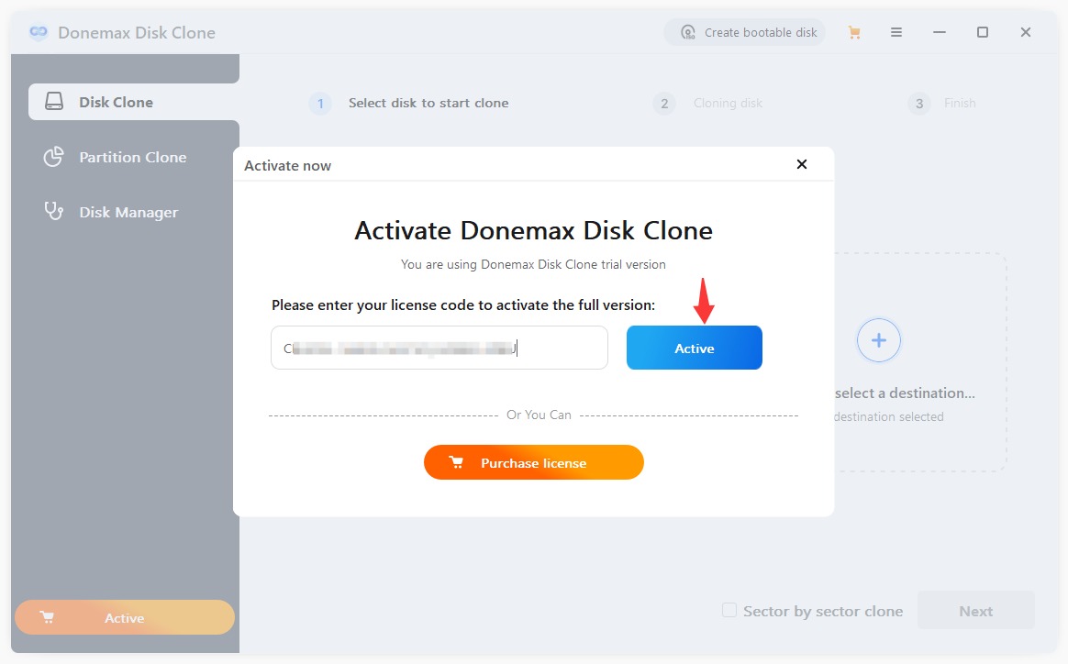The width and height of the screenshot is (1068, 664).
Task: Close the Donemax Disk Clone window
Action: [1025, 32]
